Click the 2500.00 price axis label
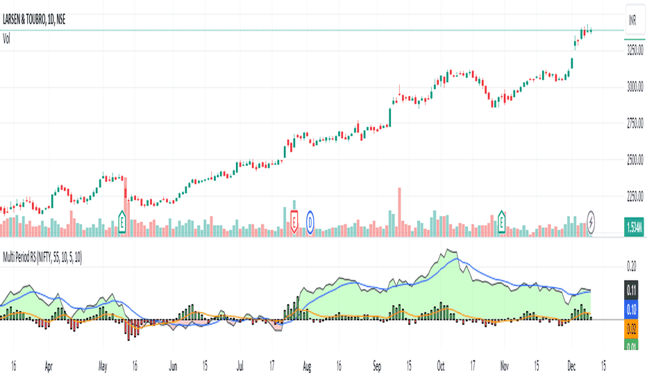Viewport: 647px width, 382px height. (635, 160)
